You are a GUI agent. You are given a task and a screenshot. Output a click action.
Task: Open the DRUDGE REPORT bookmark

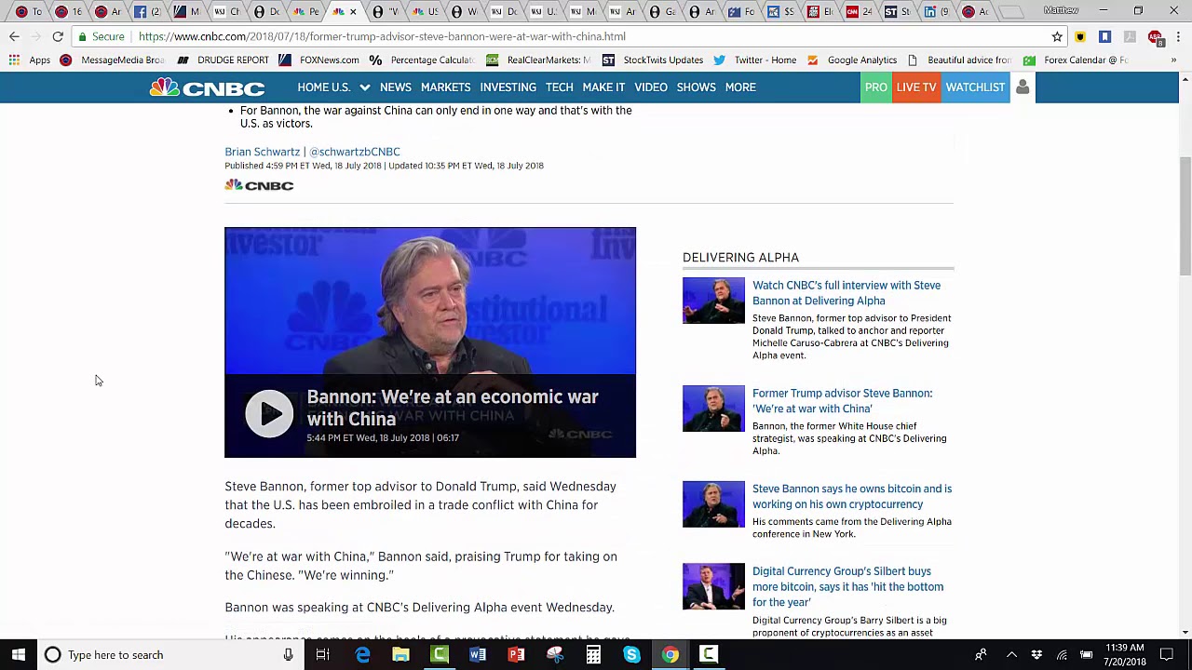tap(223, 60)
